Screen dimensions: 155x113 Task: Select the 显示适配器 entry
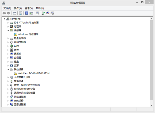click(x=20, y=105)
